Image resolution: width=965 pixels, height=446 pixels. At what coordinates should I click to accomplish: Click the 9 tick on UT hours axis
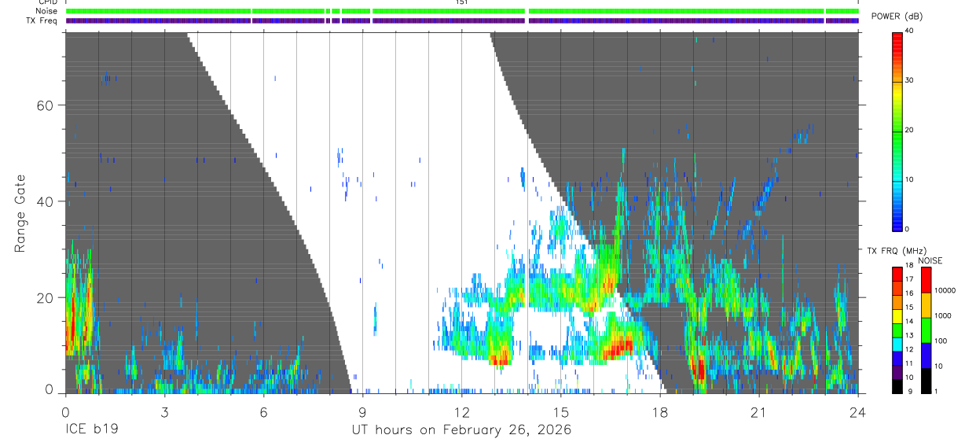pos(362,411)
